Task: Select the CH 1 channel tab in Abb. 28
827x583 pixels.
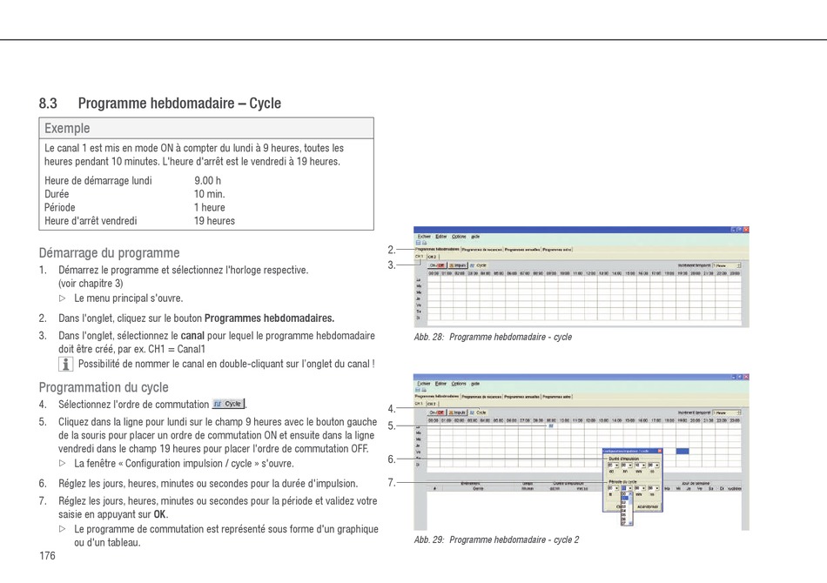Action: click(x=420, y=256)
